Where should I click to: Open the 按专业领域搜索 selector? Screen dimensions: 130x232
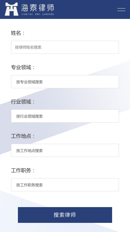click(x=65, y=82)
